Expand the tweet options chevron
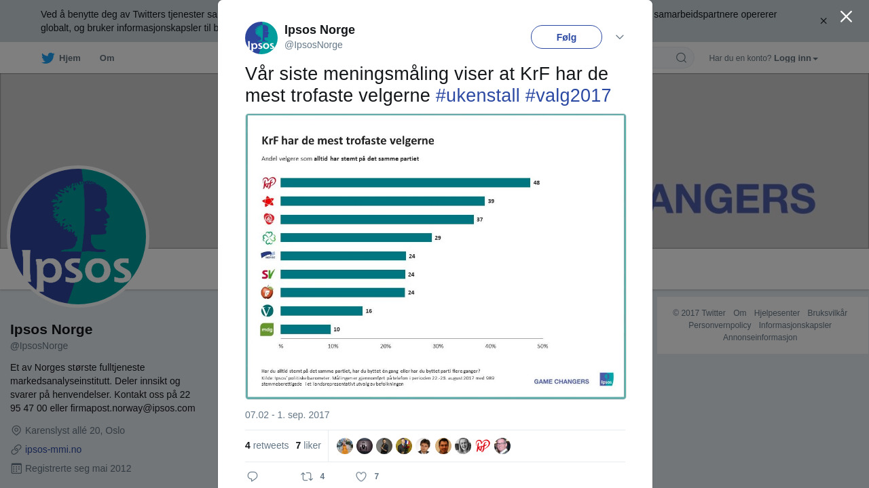The height and width of the screenshot is (488, 869). coord(620,37)
